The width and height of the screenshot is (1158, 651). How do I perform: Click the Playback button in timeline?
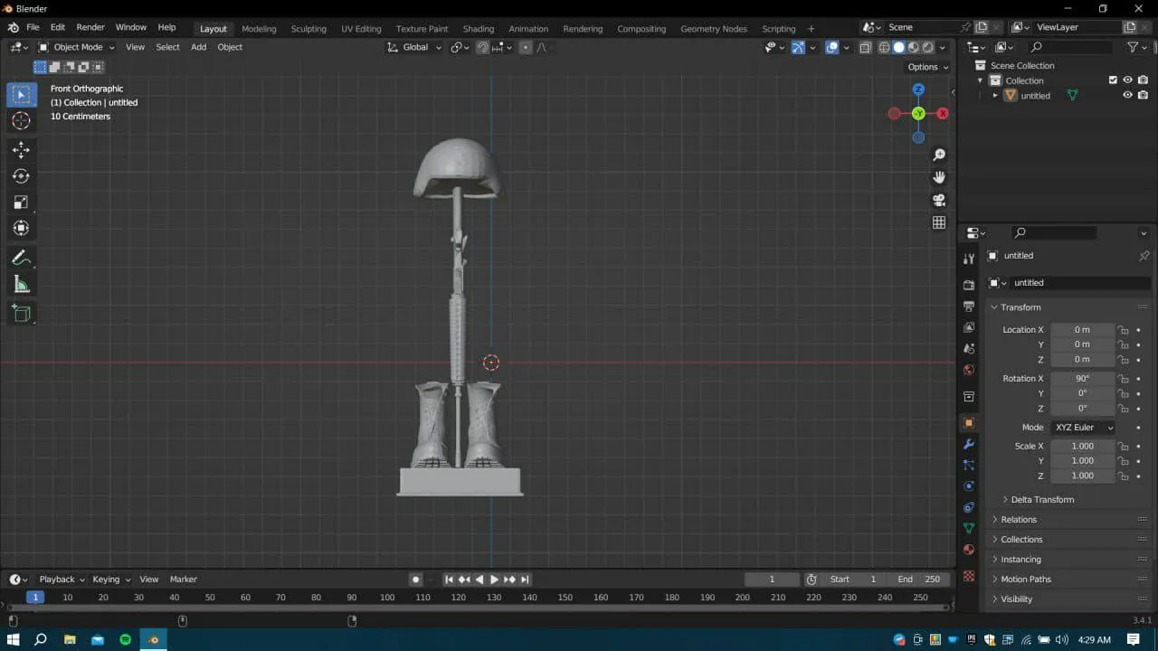click(62, 580)
